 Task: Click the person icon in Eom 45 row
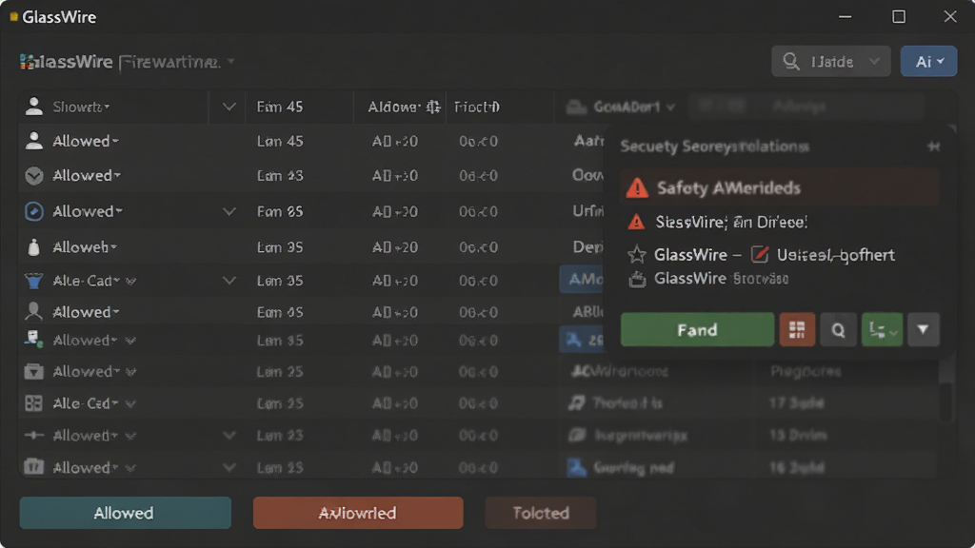pyautogui.click(x=34, y=311)
